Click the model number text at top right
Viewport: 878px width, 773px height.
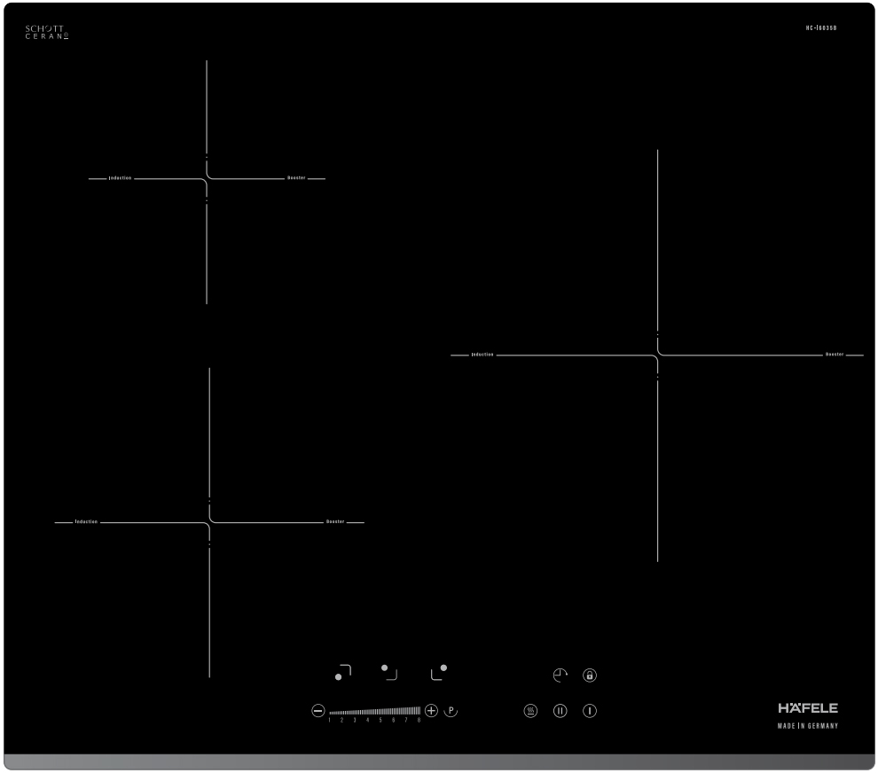click(x=821, y=28)
